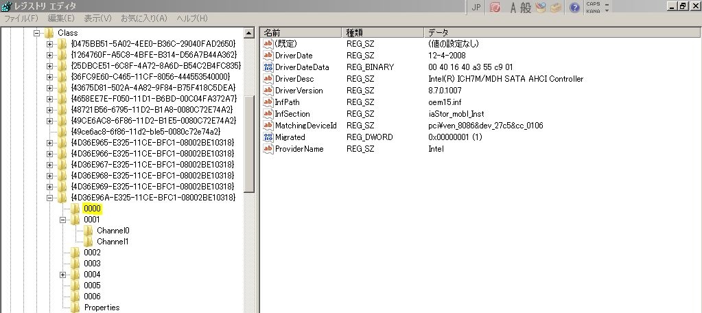Click the IME tools toolbox icon
The height and width of the screenshot is (313, 702).
click(556, 8)
